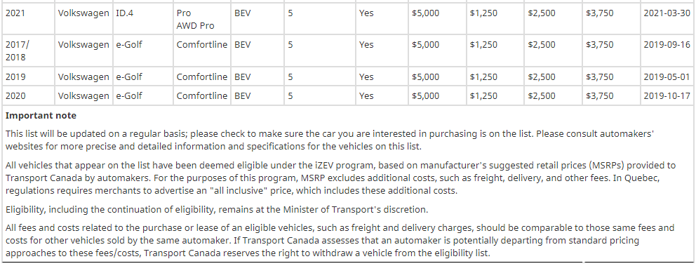Viewport: 696px width, 266px height.
Task: Select $1,250 in the 2017/2018 e-Golf row
Action: (483, 45)
